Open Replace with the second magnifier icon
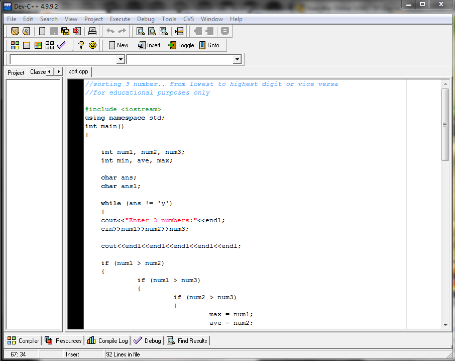The image size is (455, 361). tap(152, 31)
